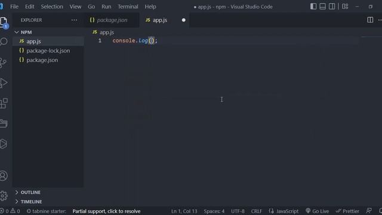This screenshot has width=382, height=215.
Task: Open the Run and Debug view
Action: tap(4, 83)
